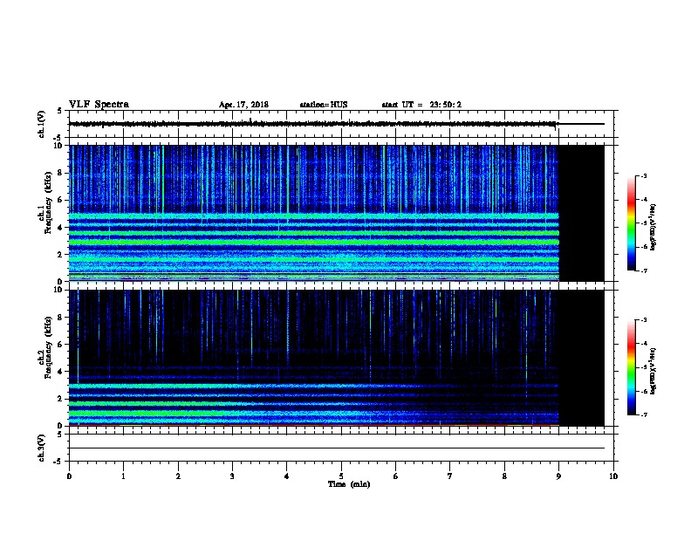Viewport: 691px width, 534px height.
Task: Click the flat ch.3 trace line
Action: pyautogui.click(x=337, y=448)
